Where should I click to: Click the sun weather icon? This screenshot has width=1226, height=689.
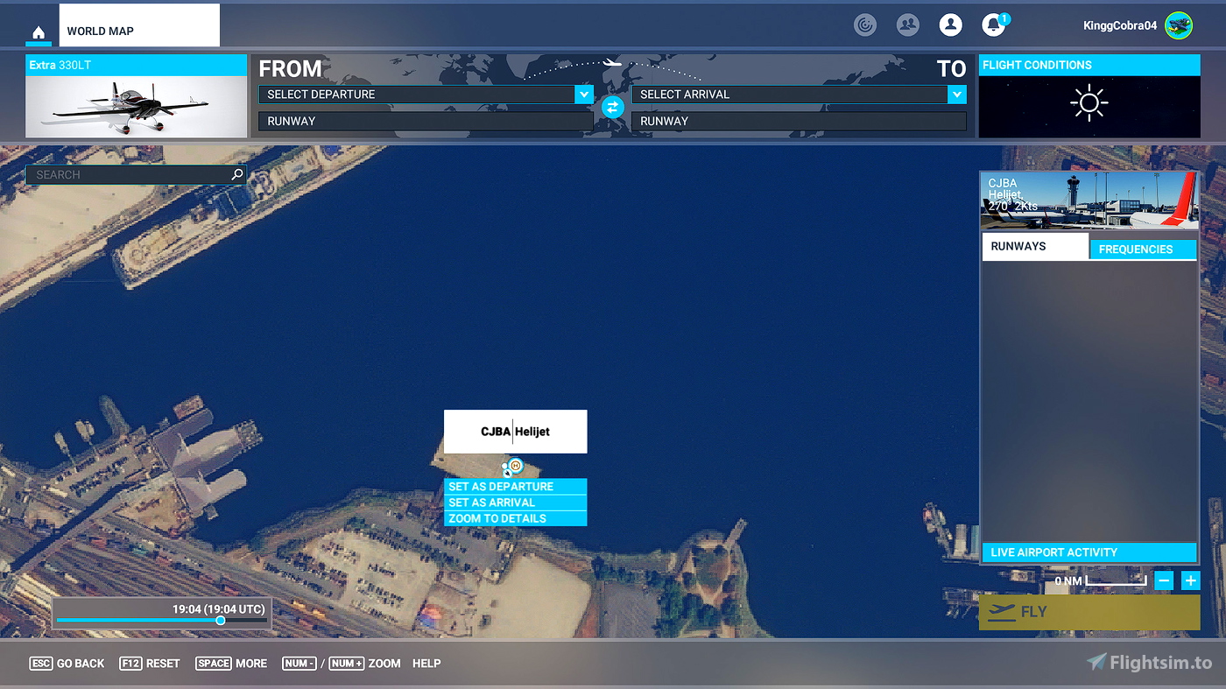tap(1089, 104)
